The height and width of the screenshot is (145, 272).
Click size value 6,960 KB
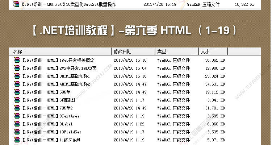pos(216,124)
